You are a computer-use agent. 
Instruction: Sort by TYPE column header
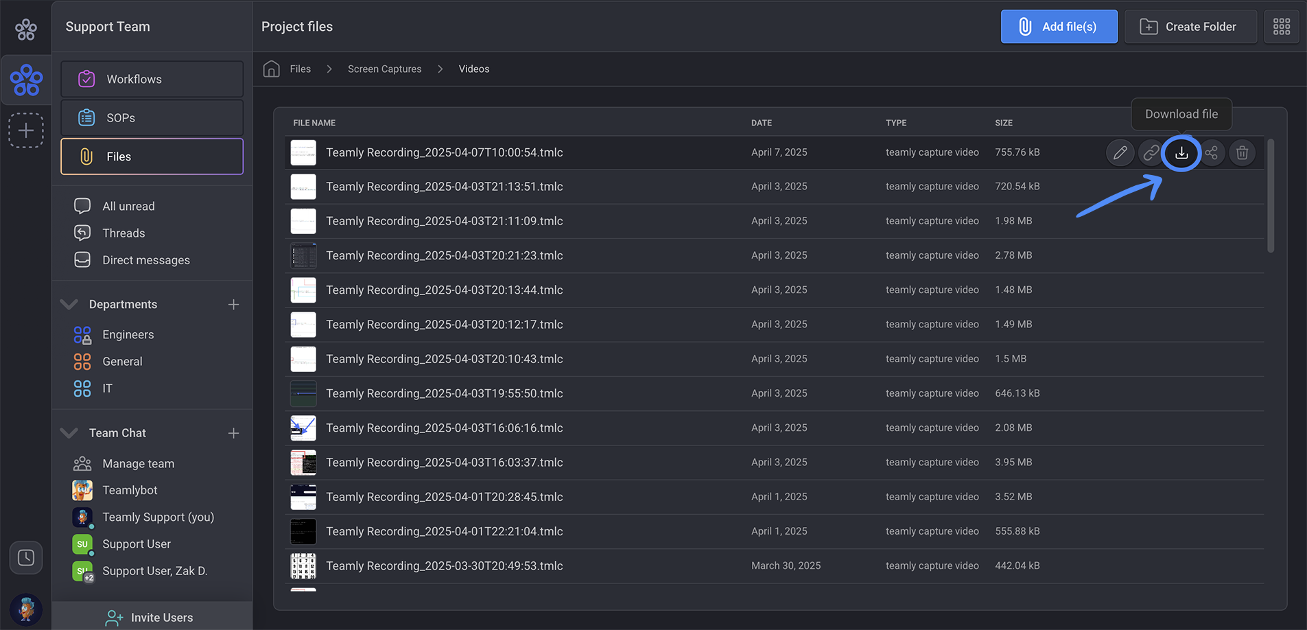pos(896,123)
